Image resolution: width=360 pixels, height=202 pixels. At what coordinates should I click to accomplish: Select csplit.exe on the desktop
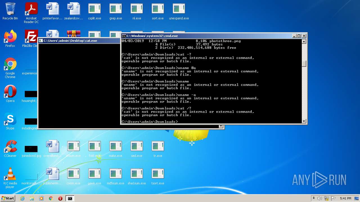94,11
